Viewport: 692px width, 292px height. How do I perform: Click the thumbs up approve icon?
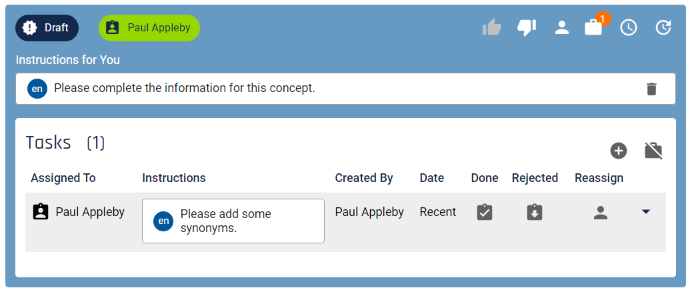491,28
